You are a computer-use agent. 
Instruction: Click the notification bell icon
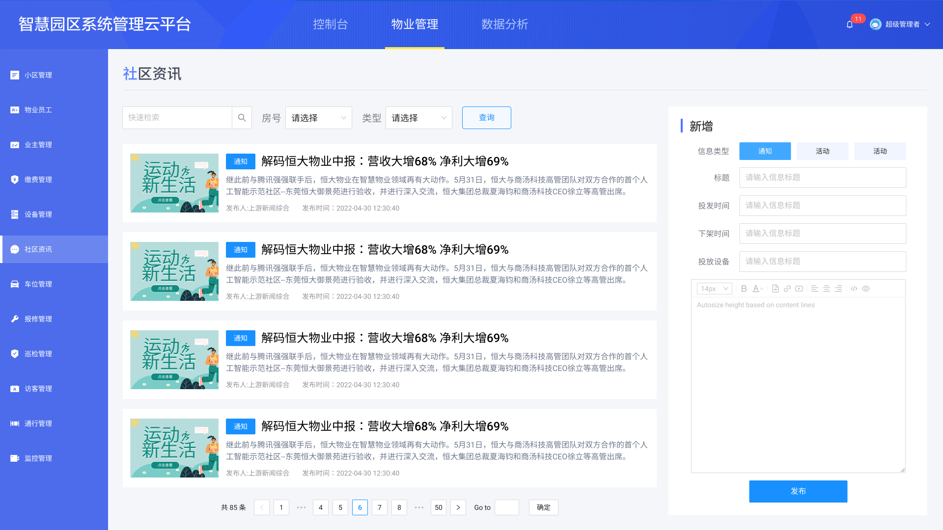[850, 25]
